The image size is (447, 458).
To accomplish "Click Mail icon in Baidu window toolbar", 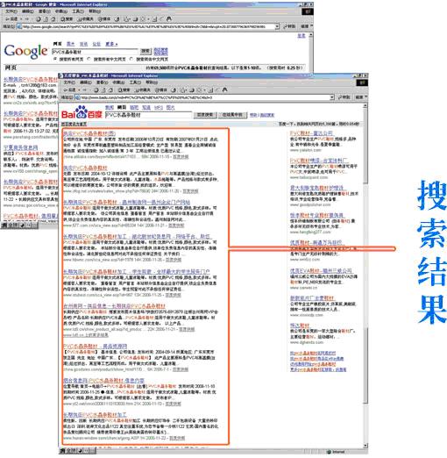I will pyautogui.click(x=183, y=89).
